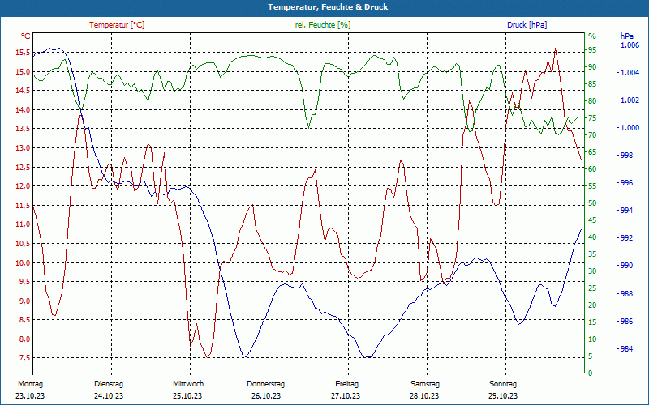Click the blue 'hPa' unit label above pressure axis
The width and height of the screenshot is (649, 405).
point(627,36)
